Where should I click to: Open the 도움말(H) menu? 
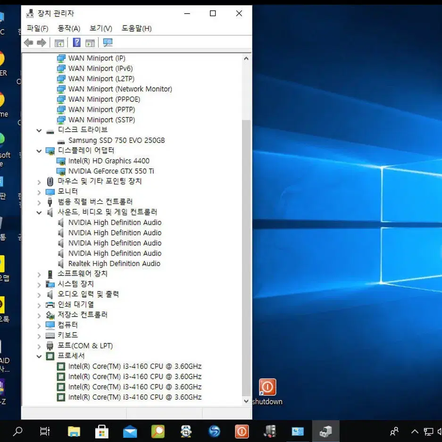[x=136, y=28]
